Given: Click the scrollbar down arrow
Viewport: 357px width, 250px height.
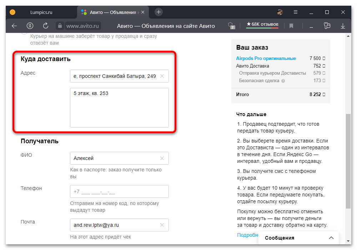Looking at the screenshot, I should coord(348,241).
